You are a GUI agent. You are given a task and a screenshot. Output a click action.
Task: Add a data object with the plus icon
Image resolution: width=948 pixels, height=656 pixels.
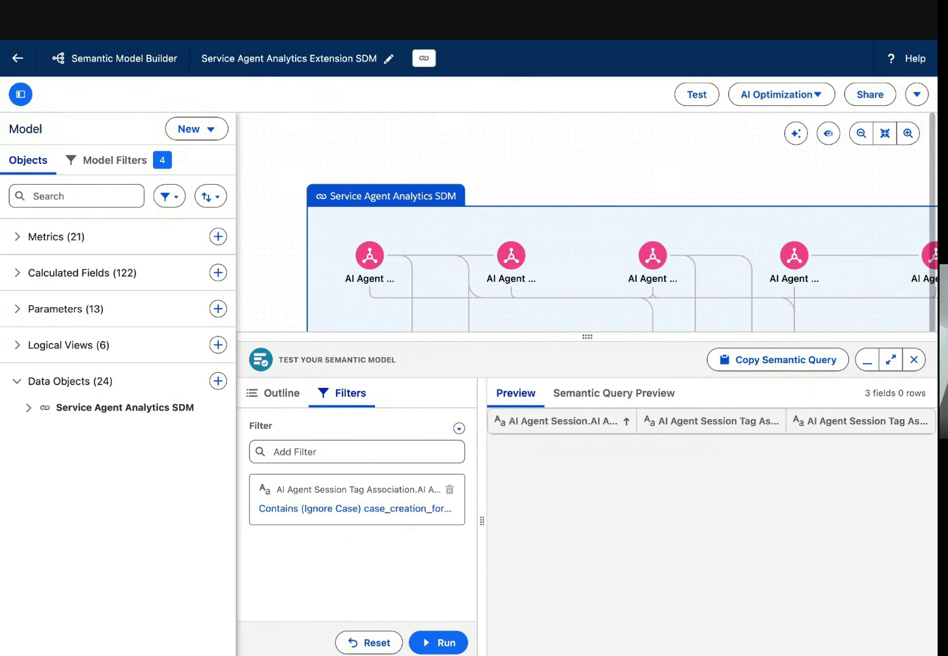point(218,381)
